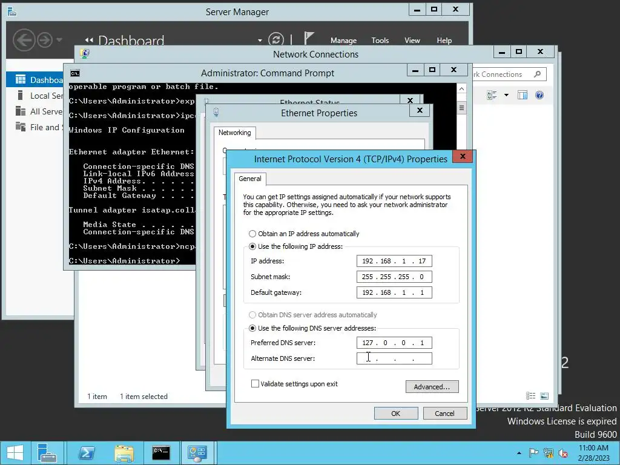Check Validate settings upon exit
This screenshot has width=620, height=465.
coord(255,383)
